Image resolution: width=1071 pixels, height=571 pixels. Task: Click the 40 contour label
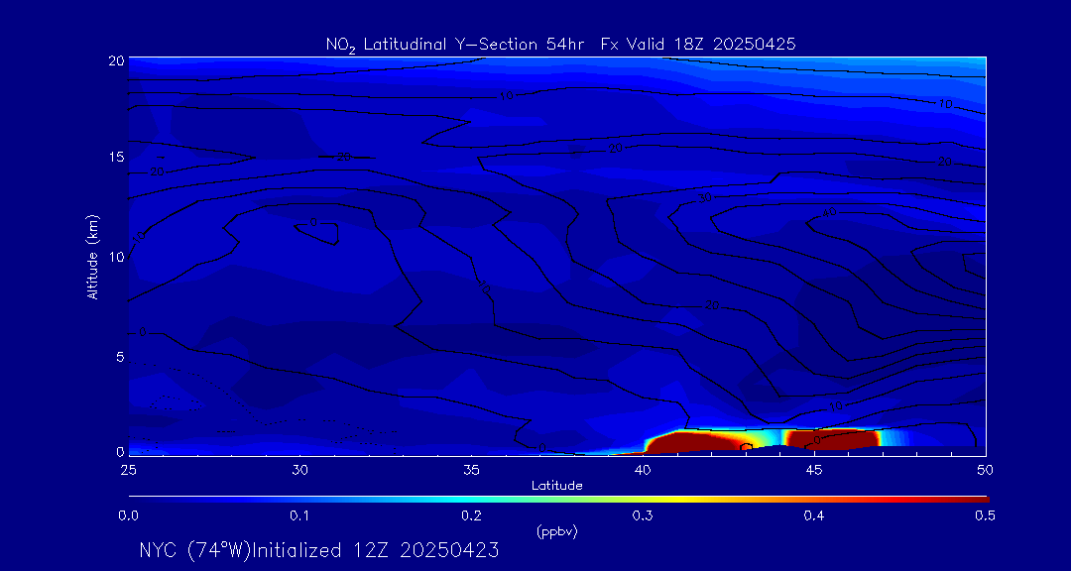(829, 214)
